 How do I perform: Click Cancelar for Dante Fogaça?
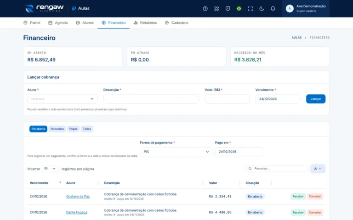pyautogui.click(x=315, y=212)
